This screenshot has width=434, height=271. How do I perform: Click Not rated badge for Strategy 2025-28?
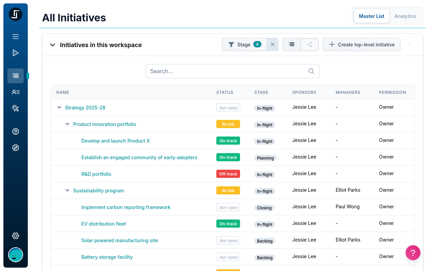[228, 108]
